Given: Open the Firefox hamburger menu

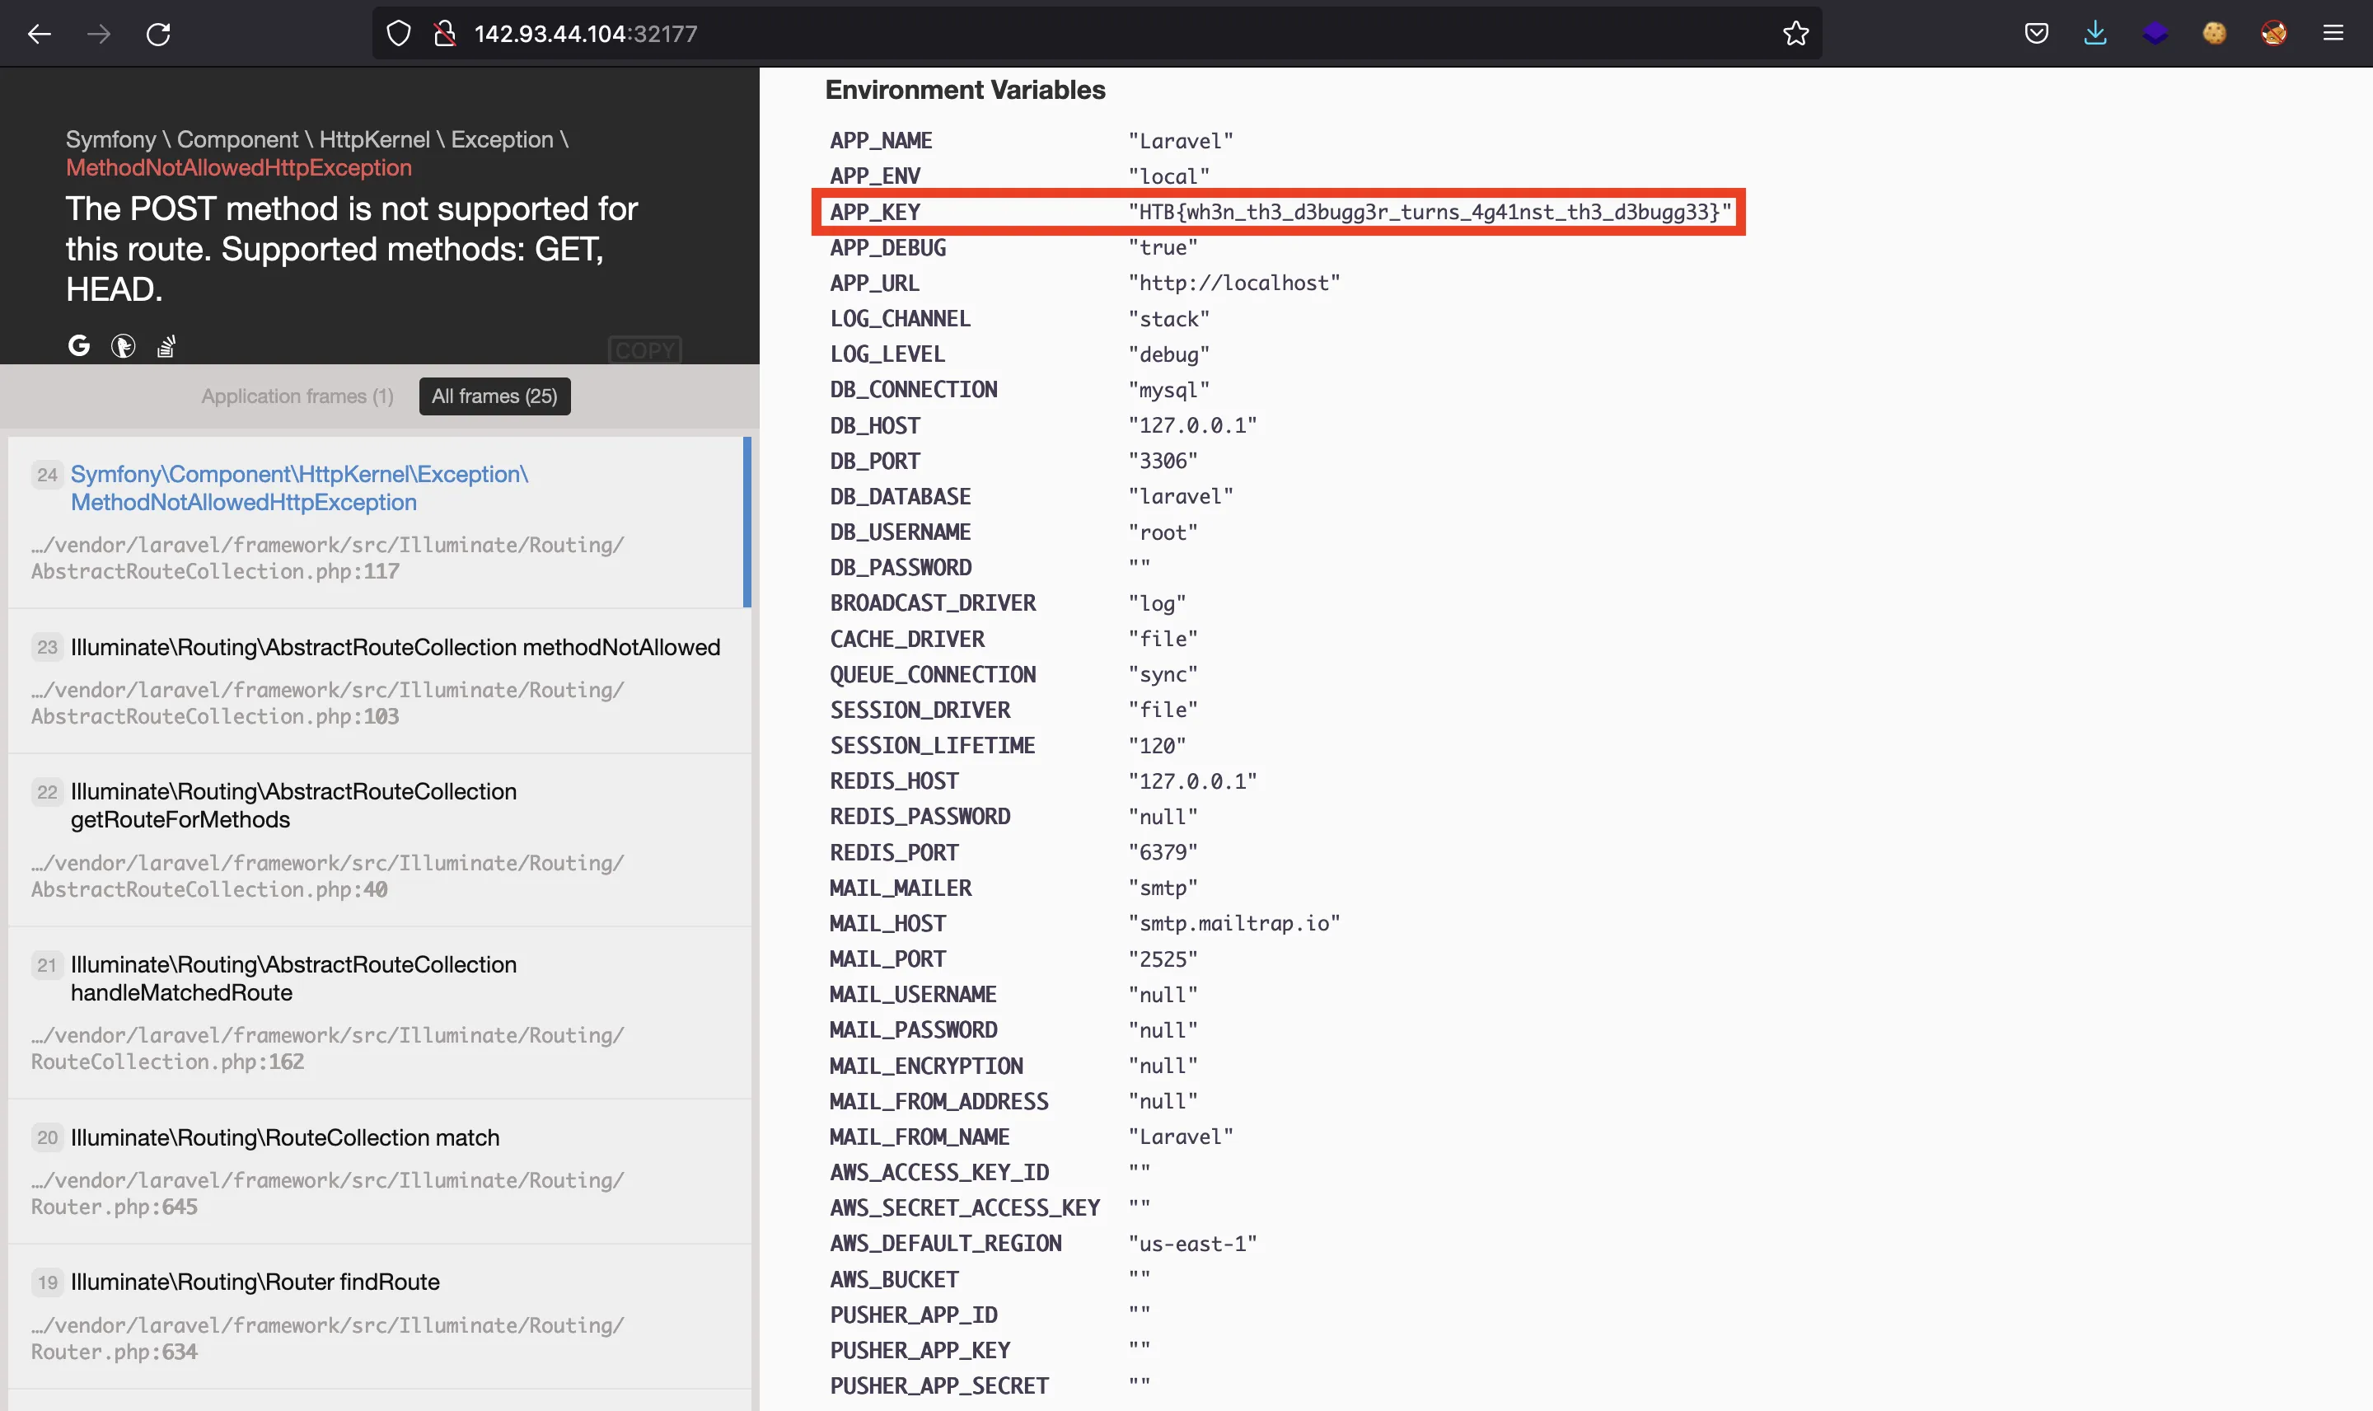Looking at the screenshot, I should pos(2333,35).
